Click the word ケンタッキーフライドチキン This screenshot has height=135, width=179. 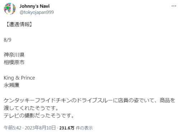coord(37,100)
